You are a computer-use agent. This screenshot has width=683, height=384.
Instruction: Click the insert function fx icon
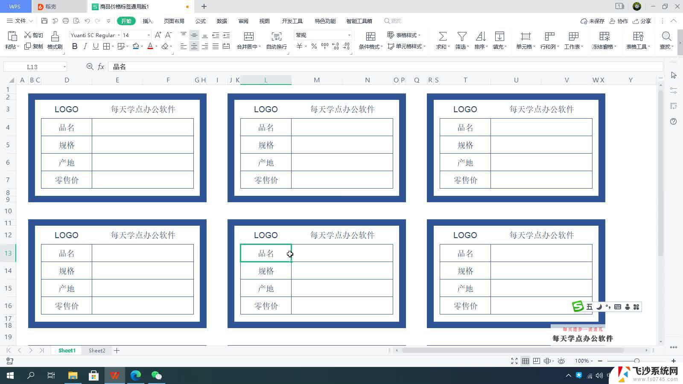pyautogui.click(x=101, y=67)
